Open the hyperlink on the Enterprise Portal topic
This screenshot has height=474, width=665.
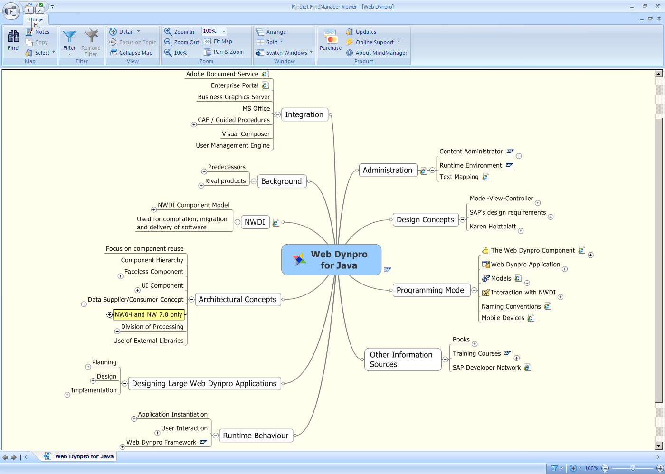click(x=266, y=85)
